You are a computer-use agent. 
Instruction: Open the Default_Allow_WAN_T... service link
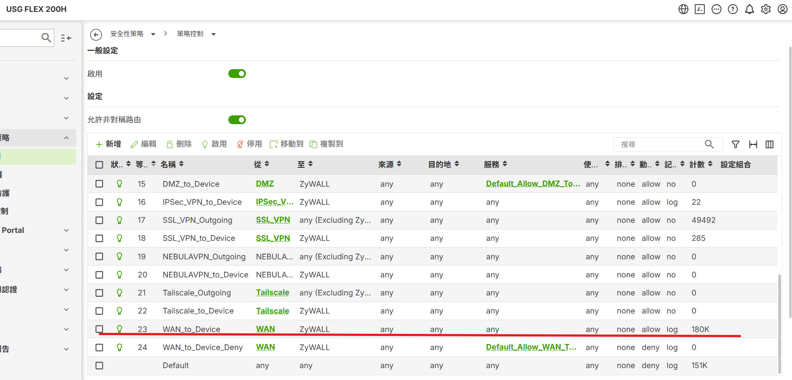[531, 347]
